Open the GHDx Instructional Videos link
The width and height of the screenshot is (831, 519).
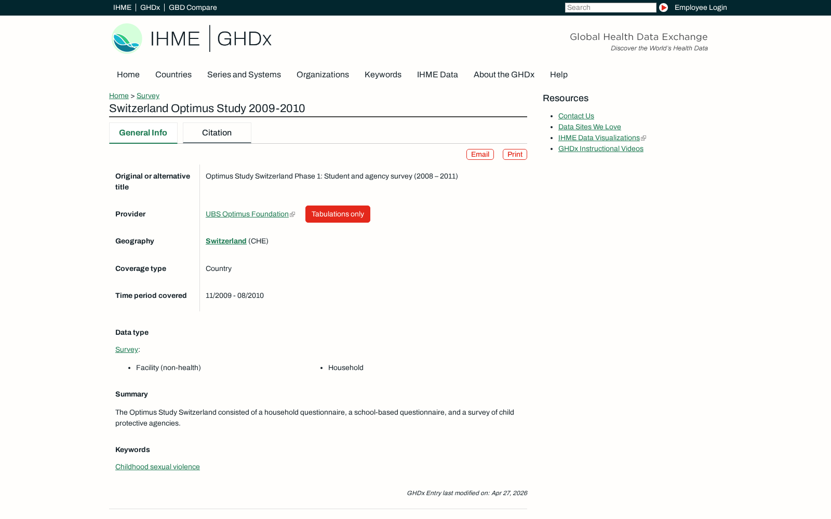coord(601,149)
